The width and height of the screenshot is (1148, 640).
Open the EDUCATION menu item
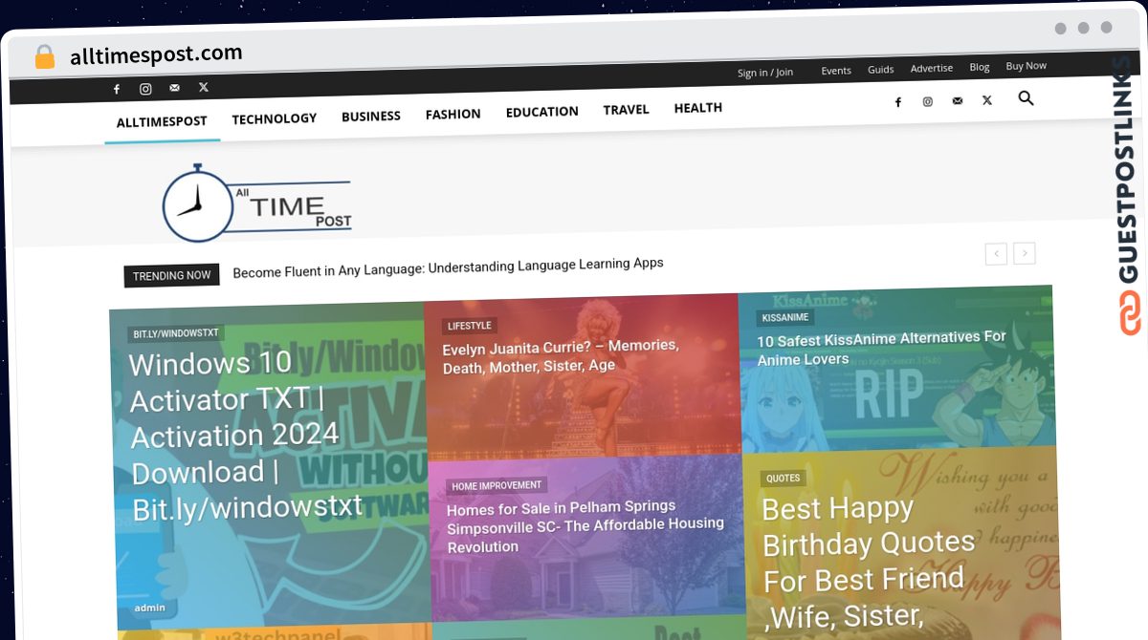tap(542, 112)
